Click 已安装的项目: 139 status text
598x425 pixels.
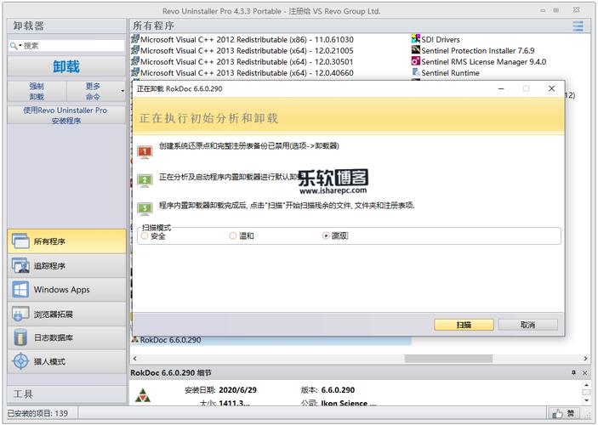[37, 413]
